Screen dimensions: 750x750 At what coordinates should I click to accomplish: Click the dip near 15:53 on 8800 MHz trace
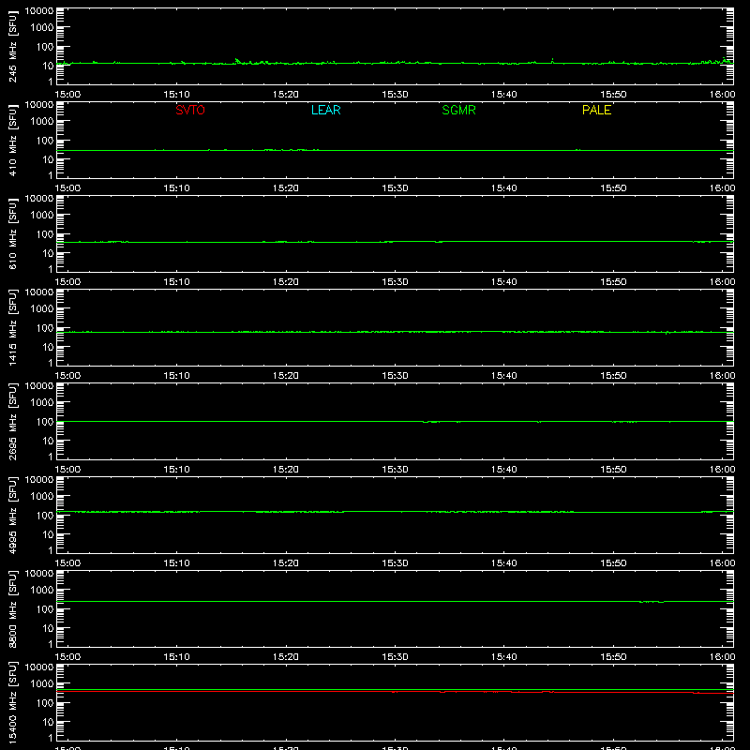[x=652, y=602]
